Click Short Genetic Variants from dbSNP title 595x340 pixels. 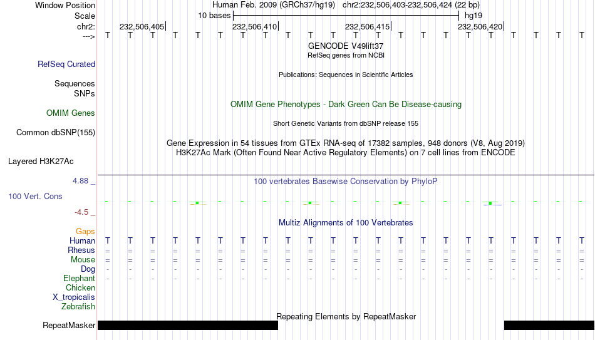pos(346,124)
